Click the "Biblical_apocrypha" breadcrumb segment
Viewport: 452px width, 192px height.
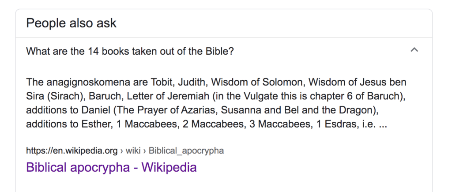coord(186,151)
